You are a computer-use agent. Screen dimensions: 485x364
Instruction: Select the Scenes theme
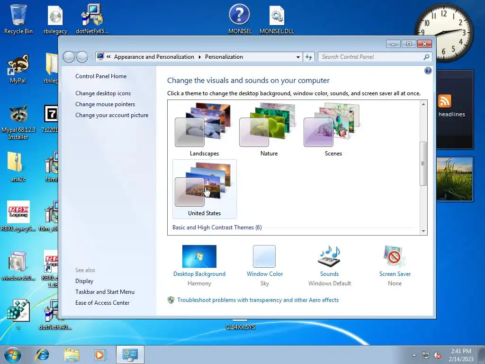click(x=333, y=130)
